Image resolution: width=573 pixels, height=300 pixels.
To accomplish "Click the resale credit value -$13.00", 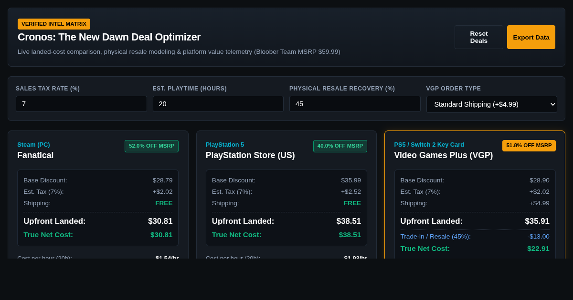I will 539,237.
